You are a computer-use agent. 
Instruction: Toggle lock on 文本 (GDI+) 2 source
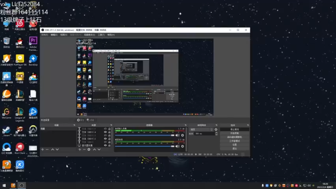pyautogui.click(x=109, y=139)
